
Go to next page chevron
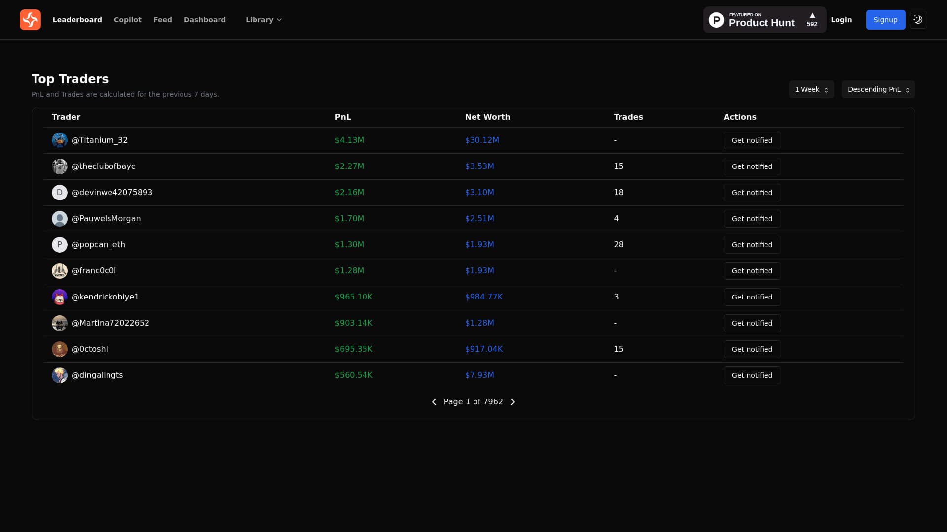click(x=513, y=402)
